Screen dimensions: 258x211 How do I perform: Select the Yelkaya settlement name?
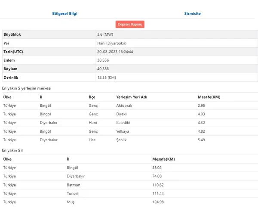124,131
